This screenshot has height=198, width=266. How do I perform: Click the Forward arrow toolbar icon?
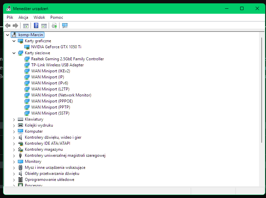pos(15,25)
